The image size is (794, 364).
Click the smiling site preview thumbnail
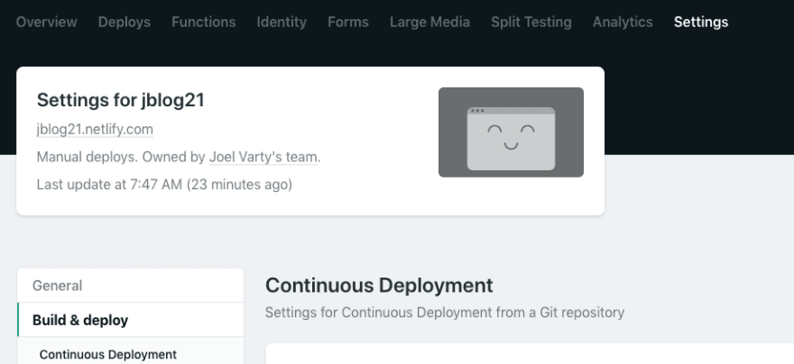(511, 132)
